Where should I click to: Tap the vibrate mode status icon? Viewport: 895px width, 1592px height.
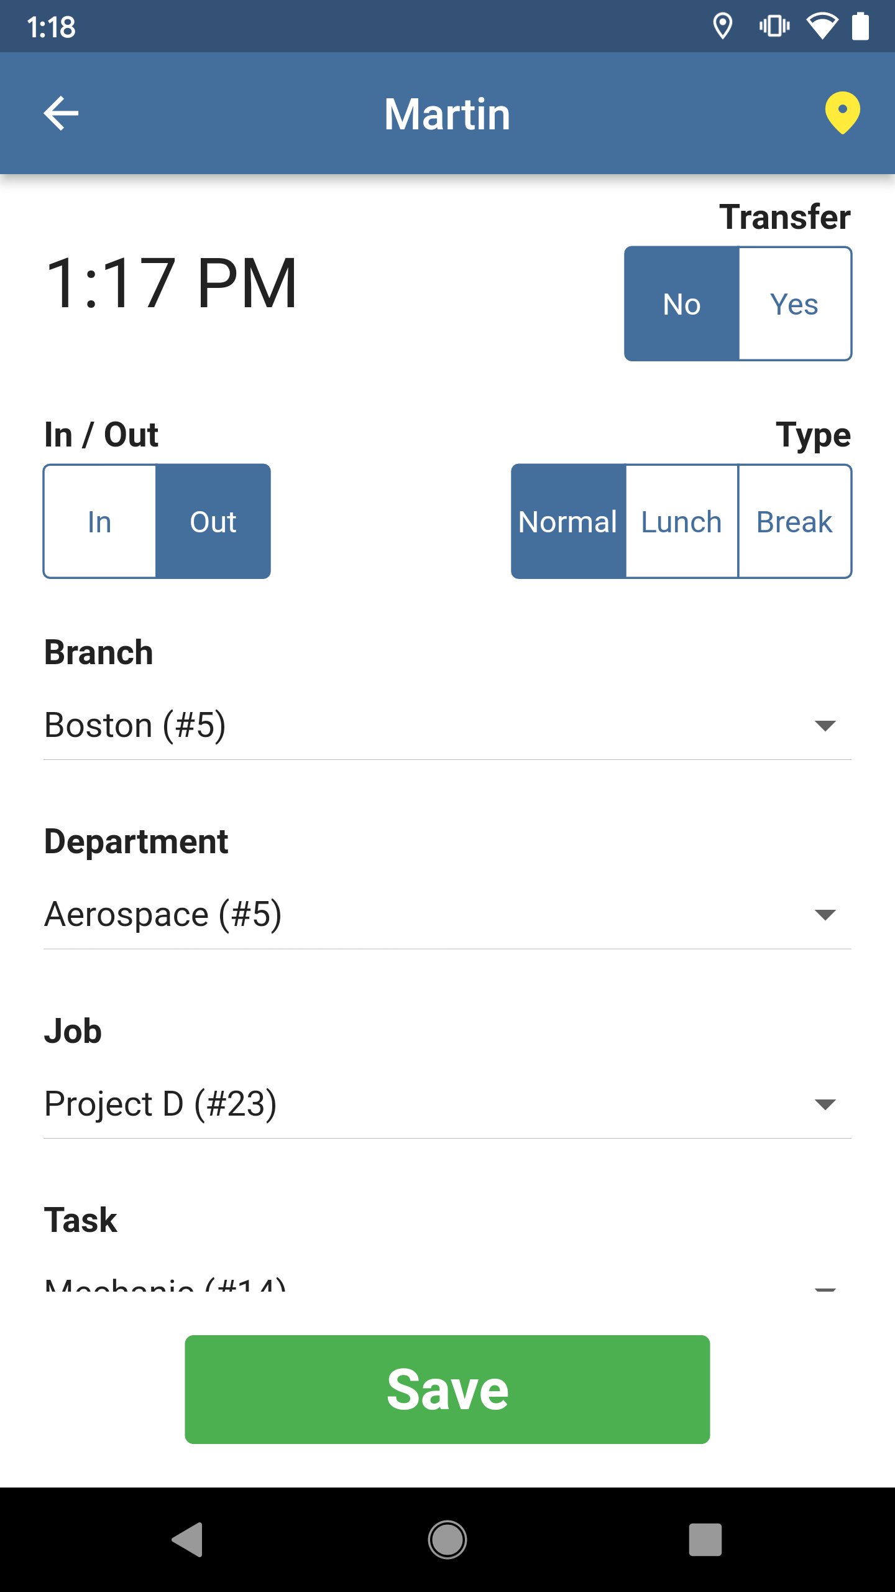[x=774, y=27]
